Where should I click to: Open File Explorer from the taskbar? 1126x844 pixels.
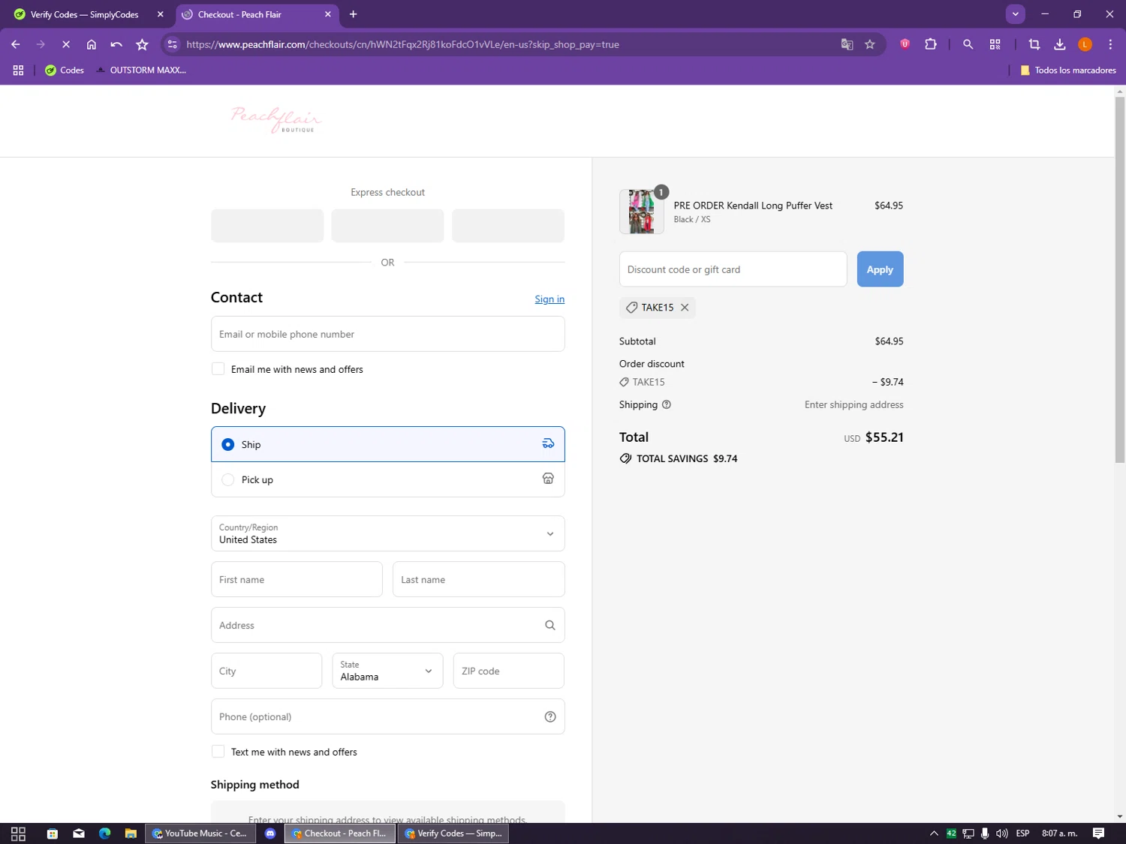tap(131, 833)
